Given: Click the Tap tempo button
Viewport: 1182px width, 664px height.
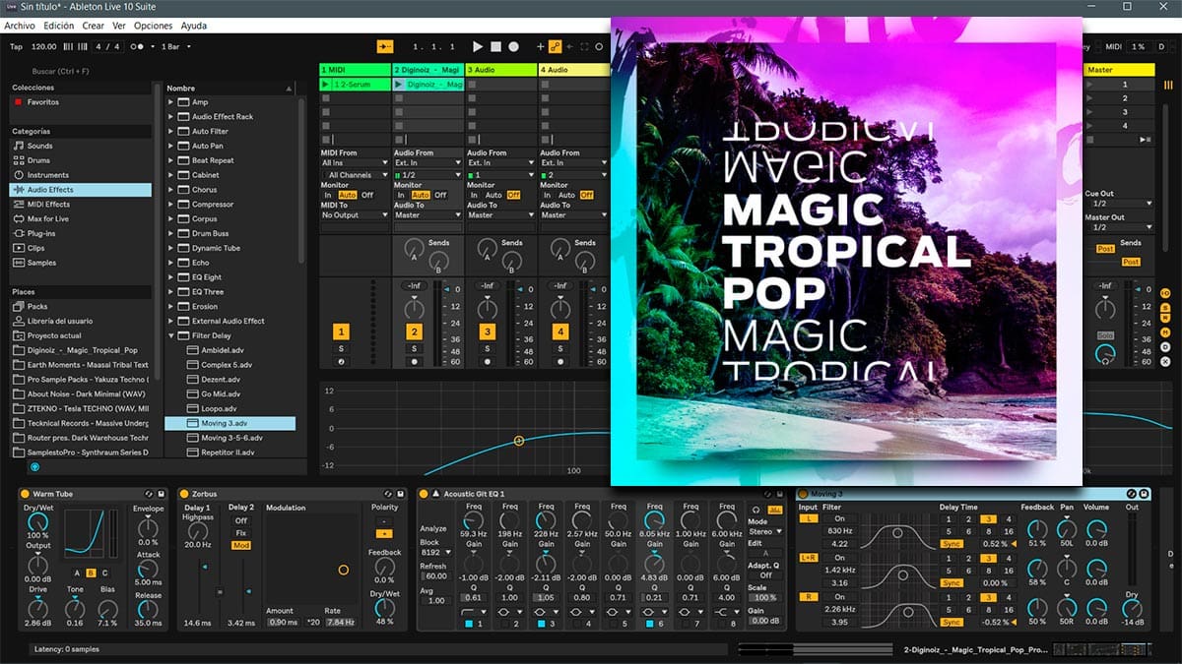Looking at the screenshot, I should pos(16,46).
